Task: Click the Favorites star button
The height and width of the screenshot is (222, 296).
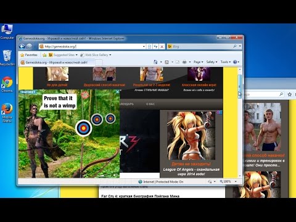Action: 29,55
